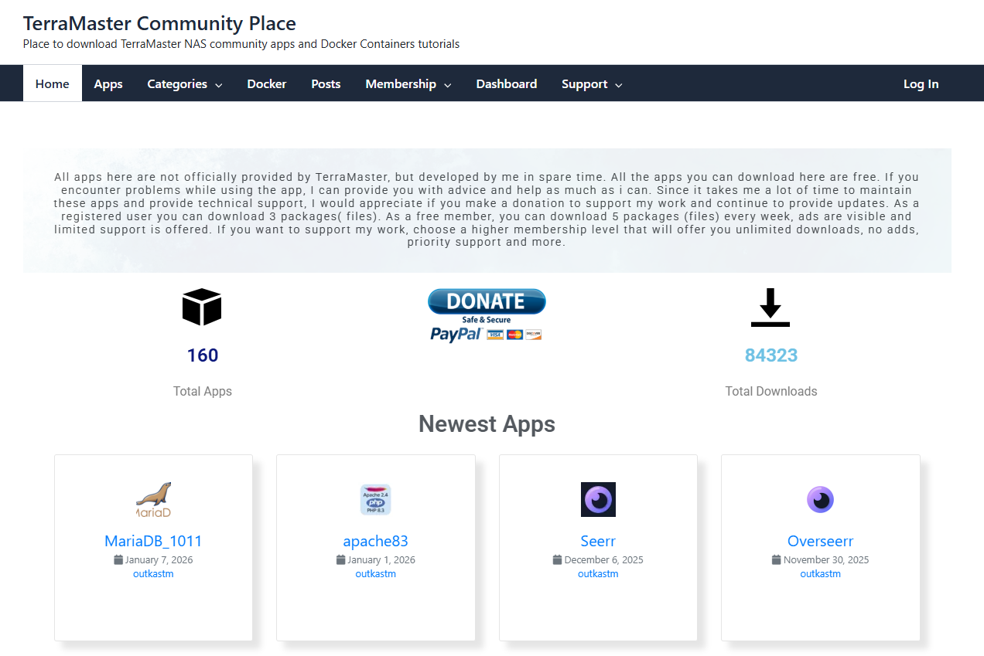
Task: Click the download arrow Total Downloads icon
Action: [x=770, y=308]
